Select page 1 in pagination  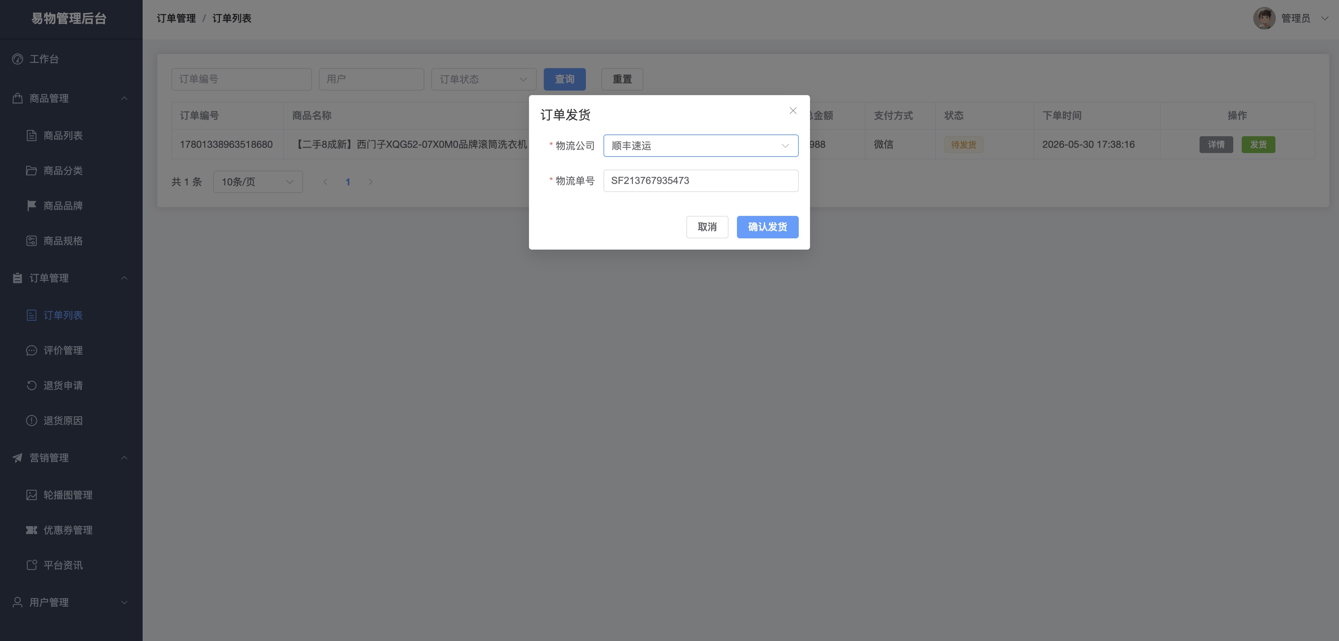(348, 182)
